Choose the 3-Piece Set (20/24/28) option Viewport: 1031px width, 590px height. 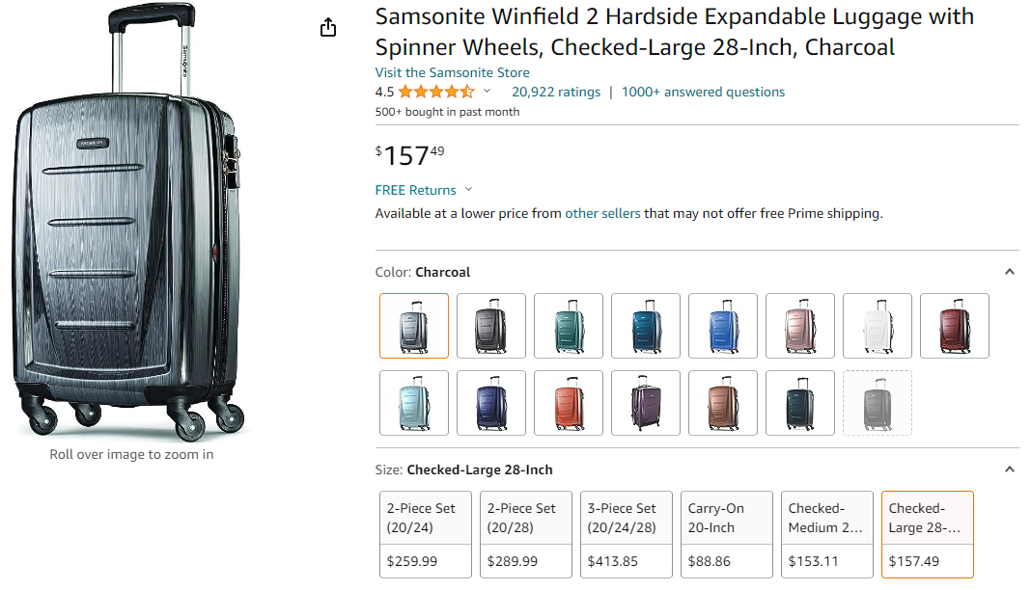[x=627, y=534]
